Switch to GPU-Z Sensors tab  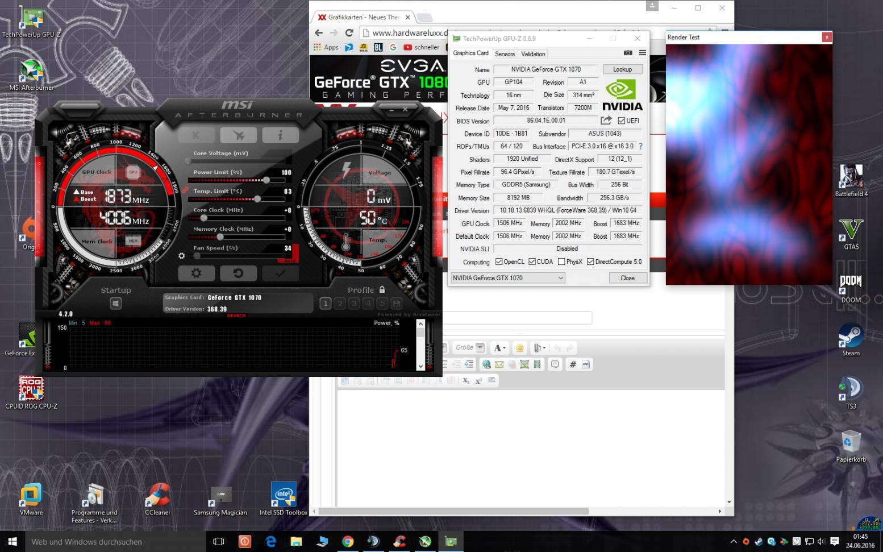[505, 54]
